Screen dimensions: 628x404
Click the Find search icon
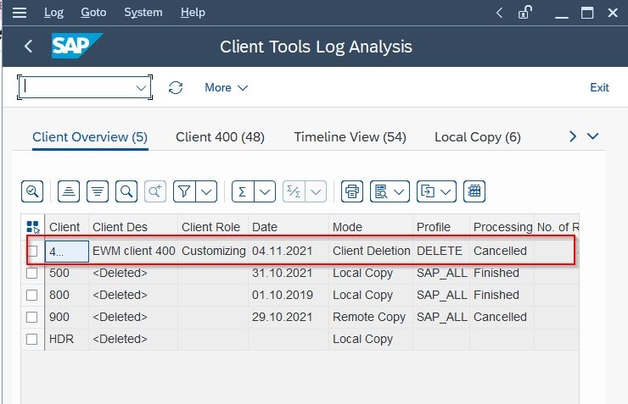[126, 191]
